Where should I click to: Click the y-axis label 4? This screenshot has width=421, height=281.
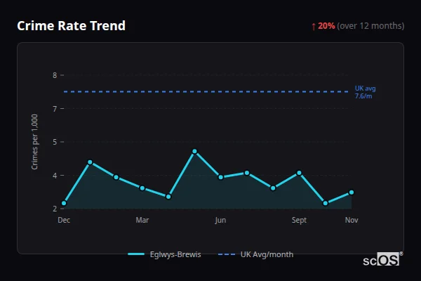tap(55, 176)
